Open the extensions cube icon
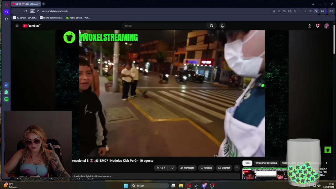The width and height of the screenshot is (336, 189). pos(322,11)
